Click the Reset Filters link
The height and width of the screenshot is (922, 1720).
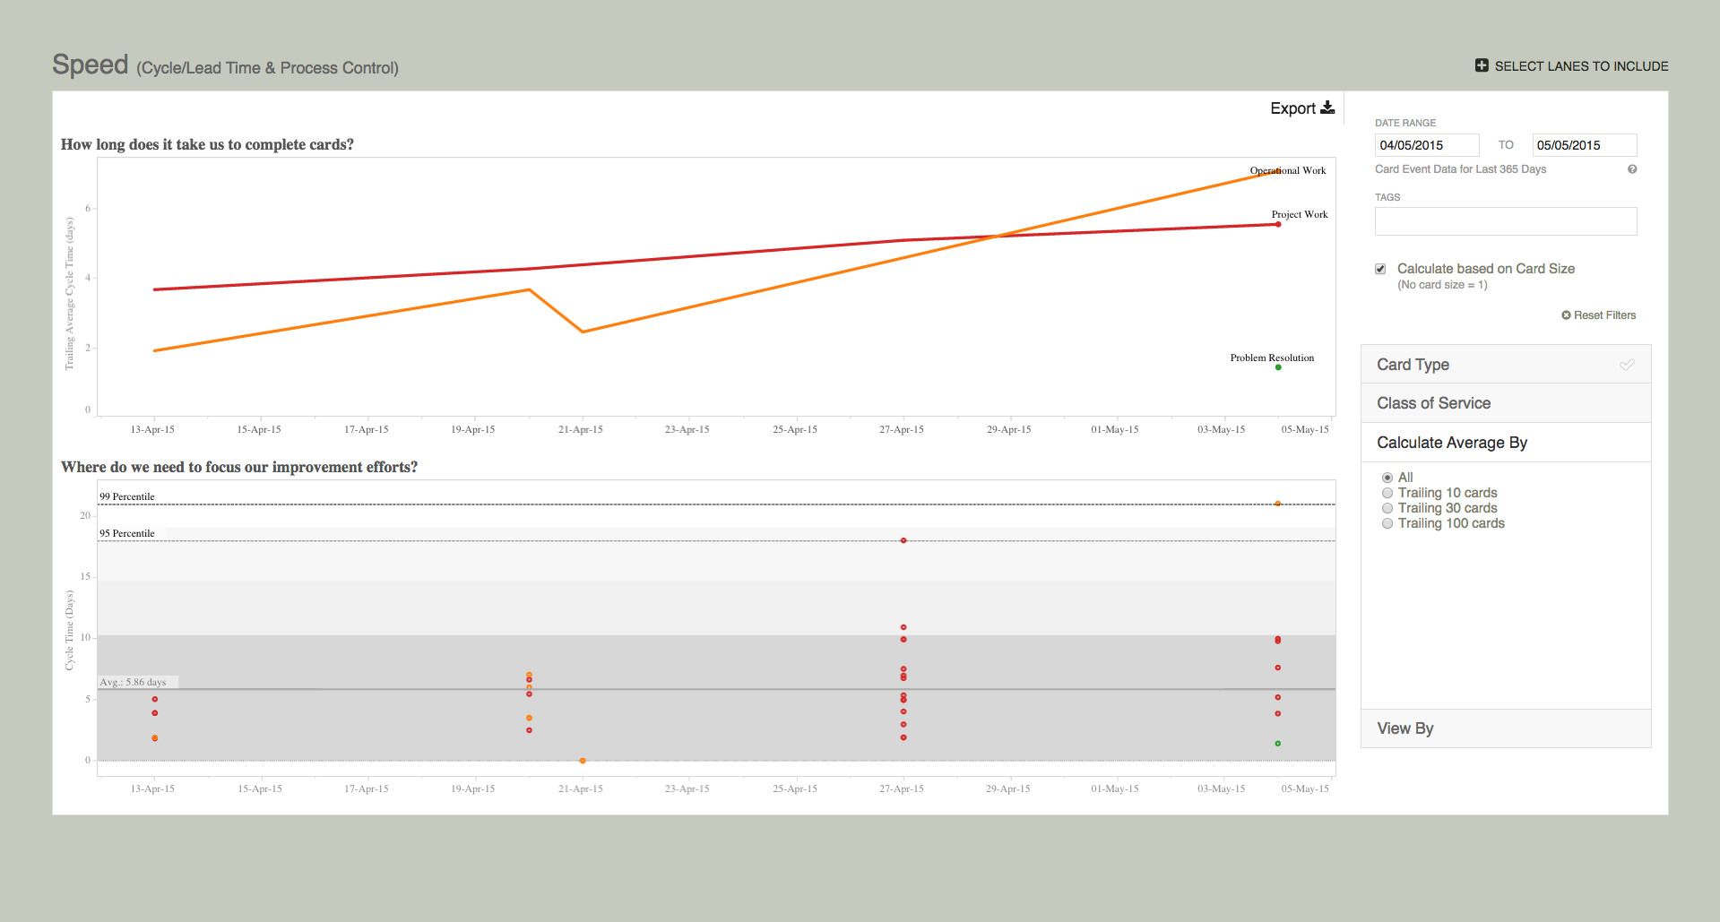[x=1605, y=315]
